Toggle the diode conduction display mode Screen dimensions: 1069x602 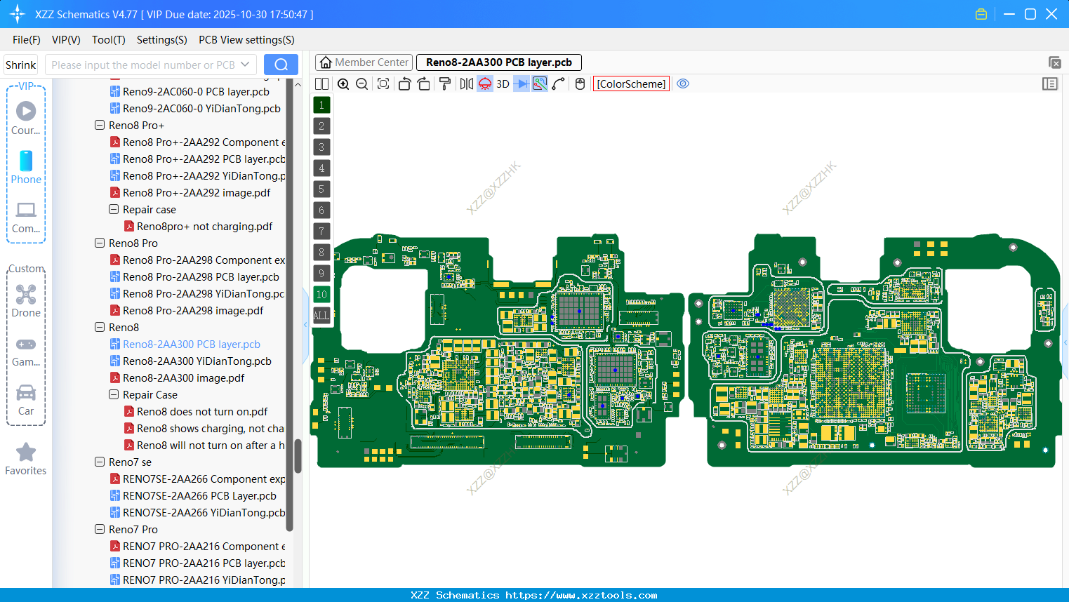(x=522, y=83)
